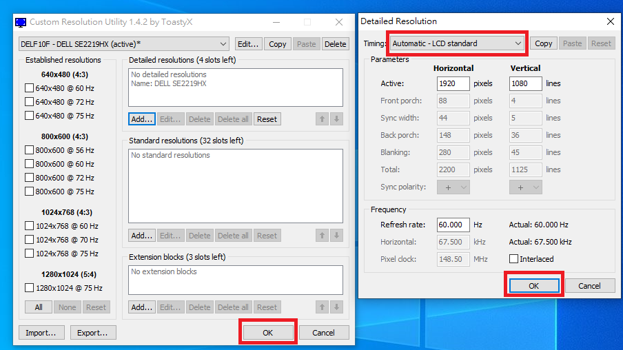Add a detailed resolution

coord(142,119)
